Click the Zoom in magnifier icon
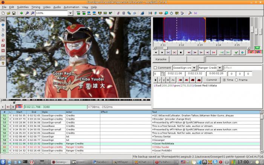 coord(27,13)
